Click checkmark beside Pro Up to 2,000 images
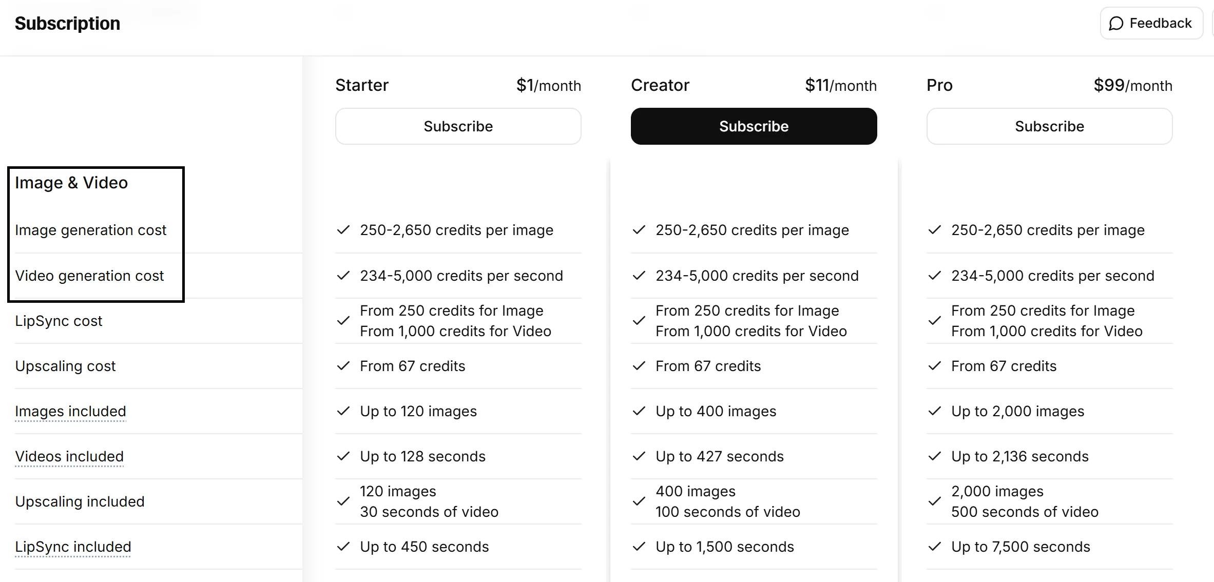 tap(934, 411)
